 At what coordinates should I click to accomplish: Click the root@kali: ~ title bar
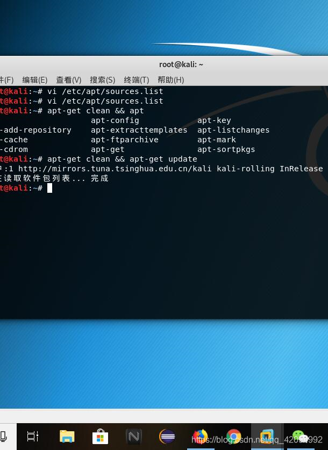181,64
